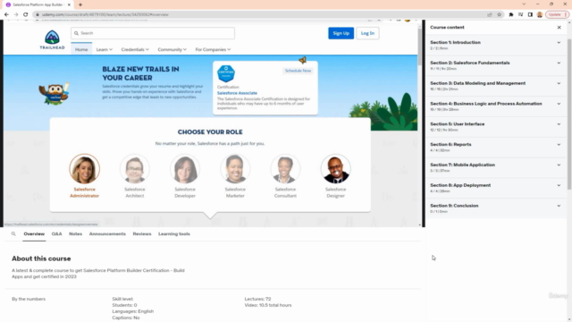Expand Section 7: Mobile Application

point(496,167)
